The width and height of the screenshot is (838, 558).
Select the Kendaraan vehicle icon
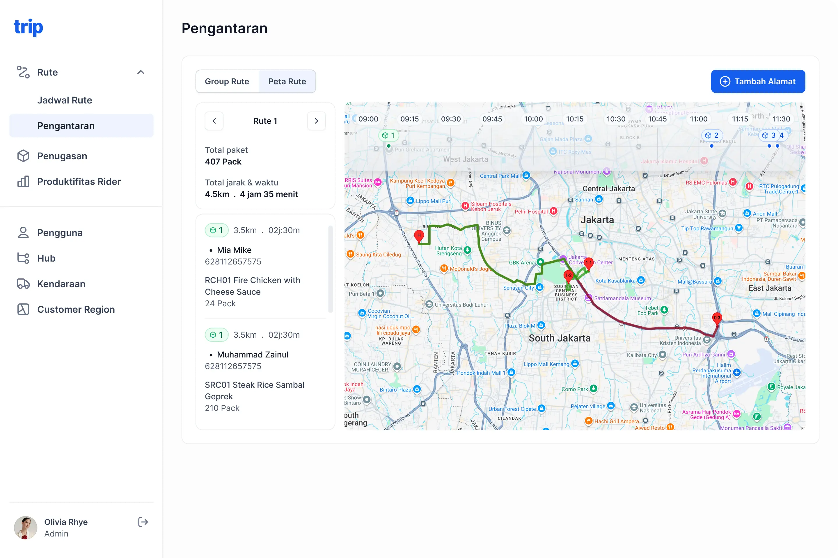pyautogui.click(x=24, y=284)
